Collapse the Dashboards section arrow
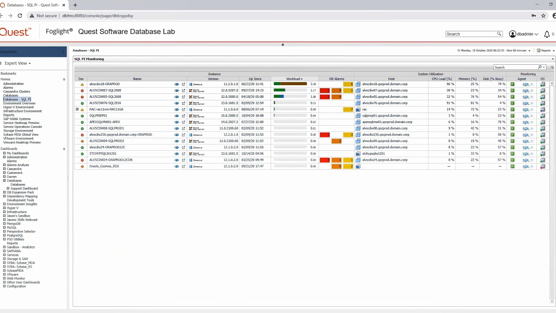The height and width of the screenshot is (313, 556). 64,149
